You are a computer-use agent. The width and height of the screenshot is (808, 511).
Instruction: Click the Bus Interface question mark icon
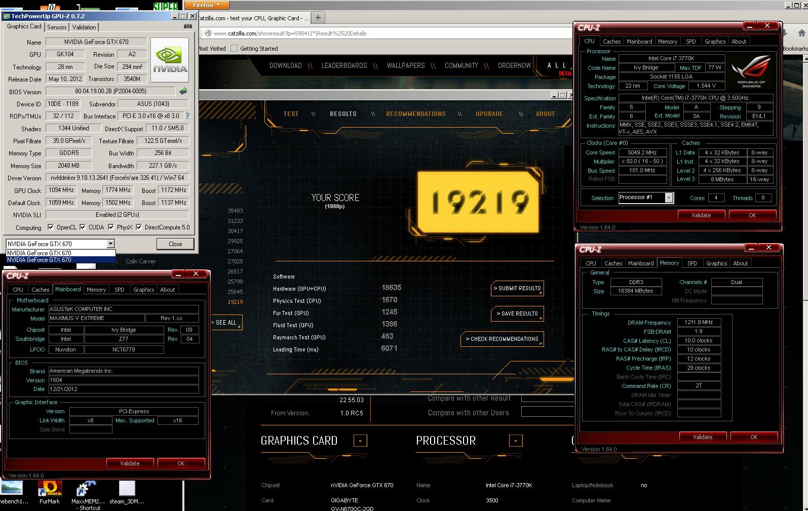(187, 116)
